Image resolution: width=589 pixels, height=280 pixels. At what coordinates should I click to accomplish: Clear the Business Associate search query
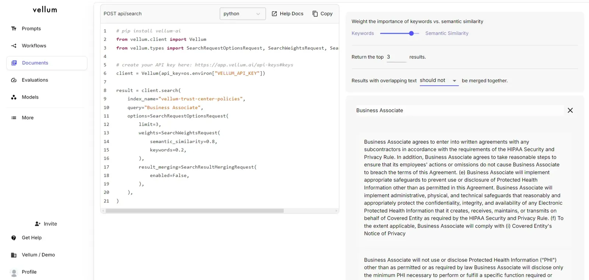coord(570,110)
